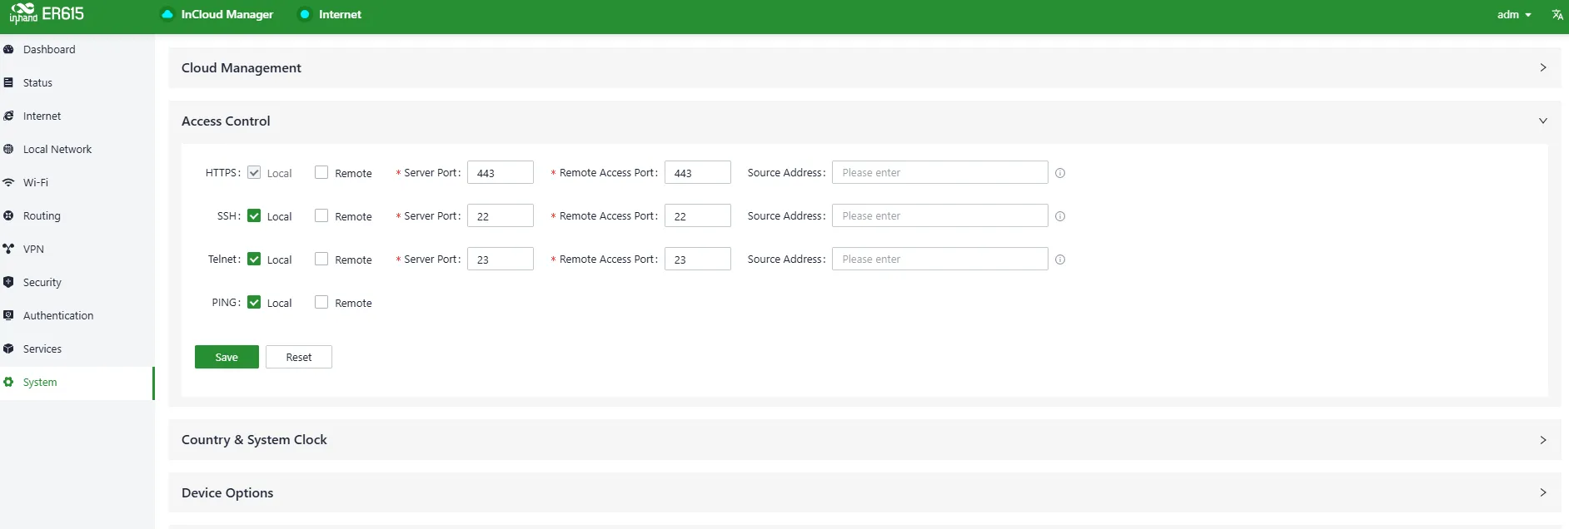Click the SSH Server Port field
1569x529 pixels.
pyautogui.click(x=501, y=215)
